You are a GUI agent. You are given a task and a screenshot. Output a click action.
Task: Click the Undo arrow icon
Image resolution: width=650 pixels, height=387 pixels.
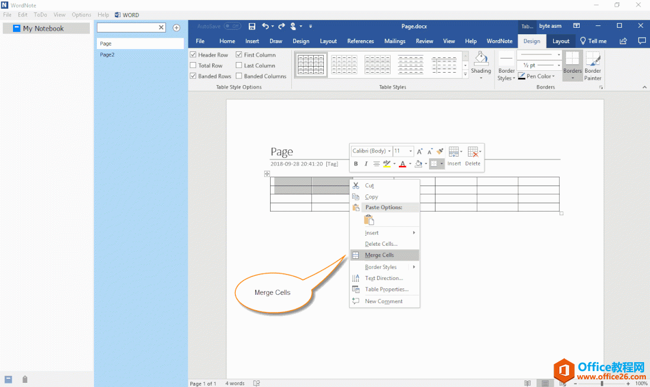tap(265, 26)
